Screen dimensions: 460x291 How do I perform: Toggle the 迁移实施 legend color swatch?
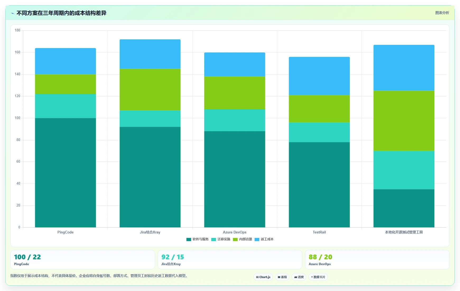[x=213, y=240]
